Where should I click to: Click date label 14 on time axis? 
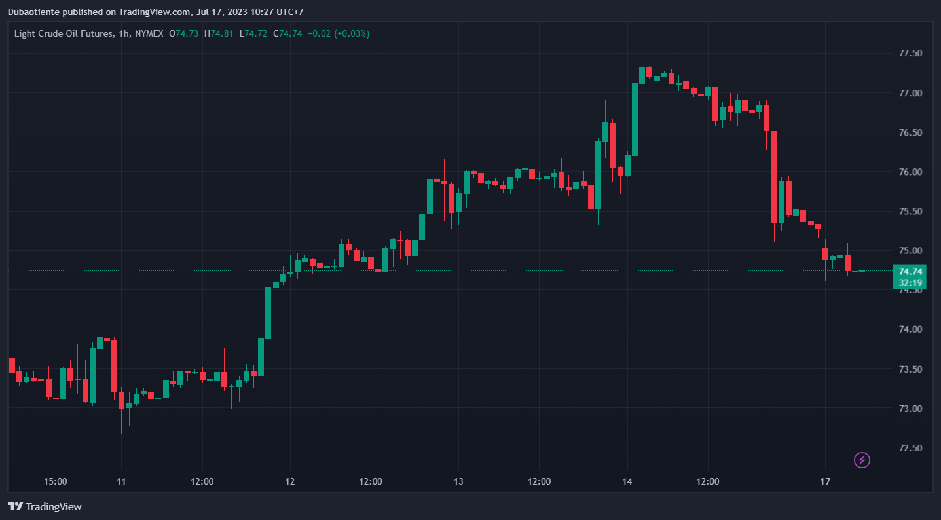click(627, 482)
